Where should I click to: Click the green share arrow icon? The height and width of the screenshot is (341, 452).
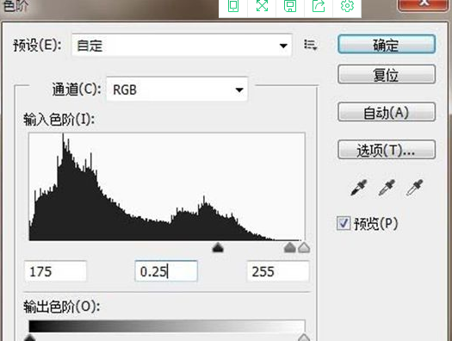click(x=319, y=6)
